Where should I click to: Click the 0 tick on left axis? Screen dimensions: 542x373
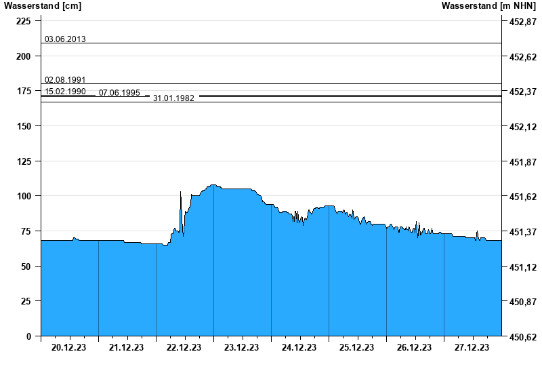pyautogui.click(x=28, y=336)
